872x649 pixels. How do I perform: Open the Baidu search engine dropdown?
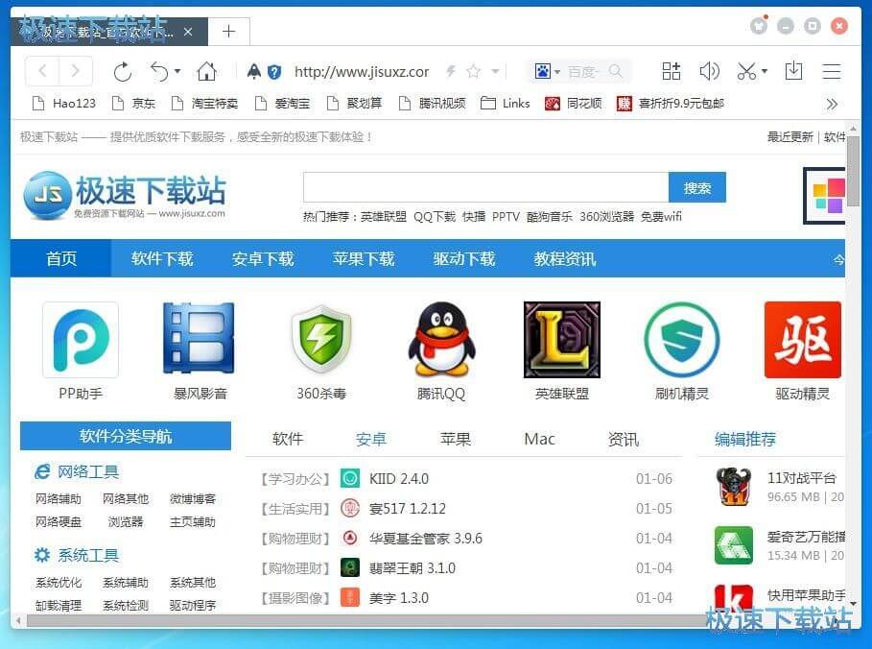[x=556, y=72]
